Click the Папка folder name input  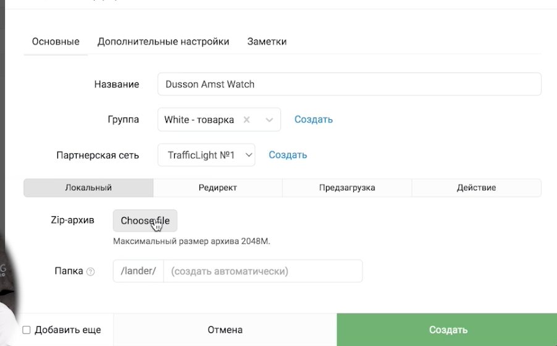[263, 271]
